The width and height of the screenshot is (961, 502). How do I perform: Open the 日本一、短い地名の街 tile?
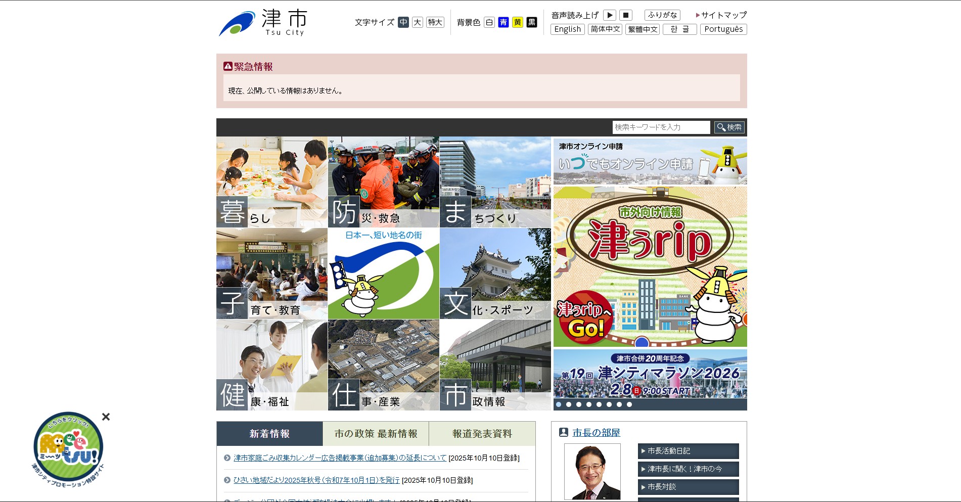pyautogui.click(x=384, y=273)
